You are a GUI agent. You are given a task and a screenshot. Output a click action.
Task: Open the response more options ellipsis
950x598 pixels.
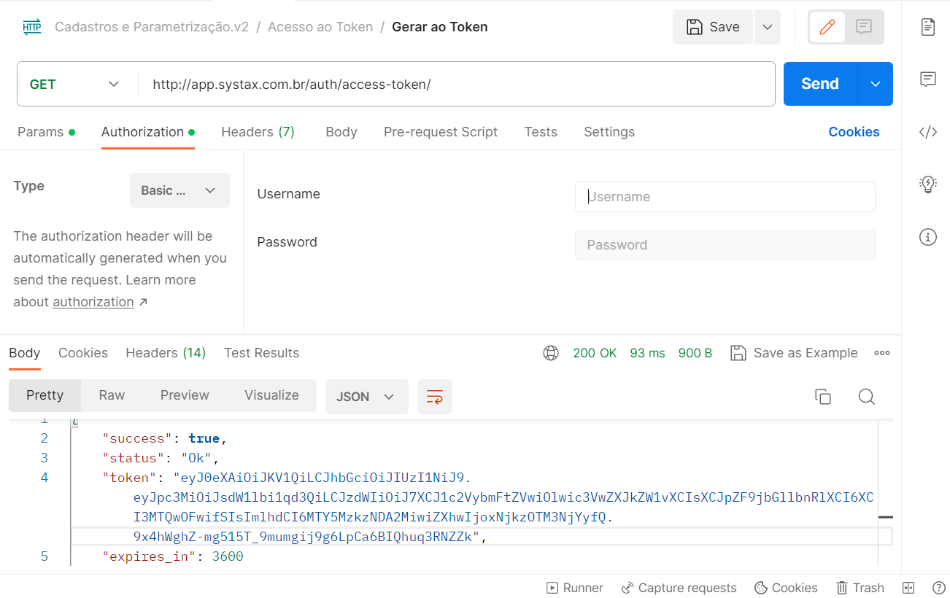(882, 353)
